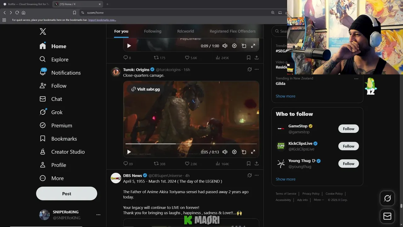This screenshot has height=227, width=403.
Task: Like the post with 5.6K likes
Action: tap(191, 58)
